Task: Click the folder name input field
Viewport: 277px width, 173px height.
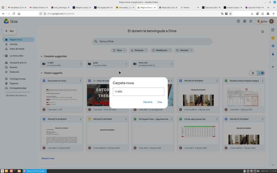Action: pyautogui.click(x=138, y=92)
